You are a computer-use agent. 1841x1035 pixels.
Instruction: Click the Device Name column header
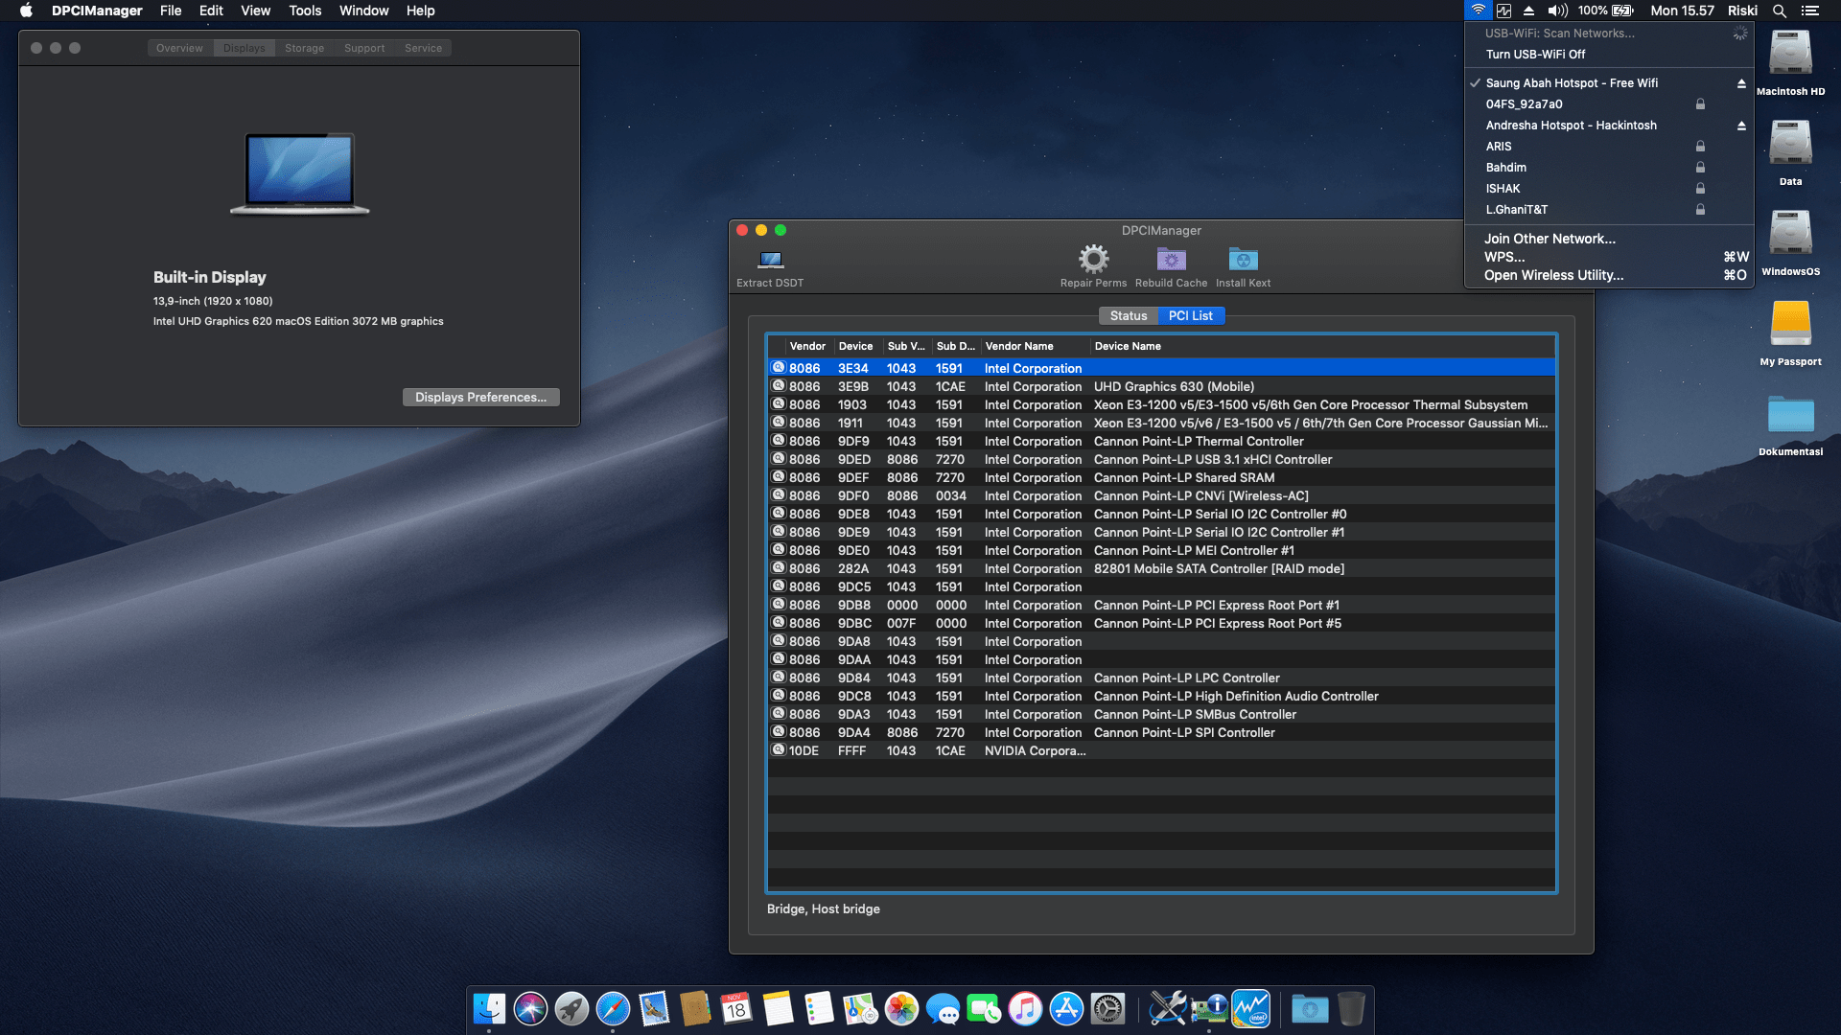[x=1128, y=346]
